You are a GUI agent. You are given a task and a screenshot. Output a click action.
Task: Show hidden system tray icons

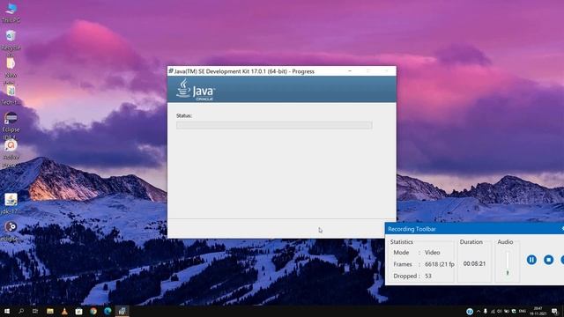click(479, 311)
